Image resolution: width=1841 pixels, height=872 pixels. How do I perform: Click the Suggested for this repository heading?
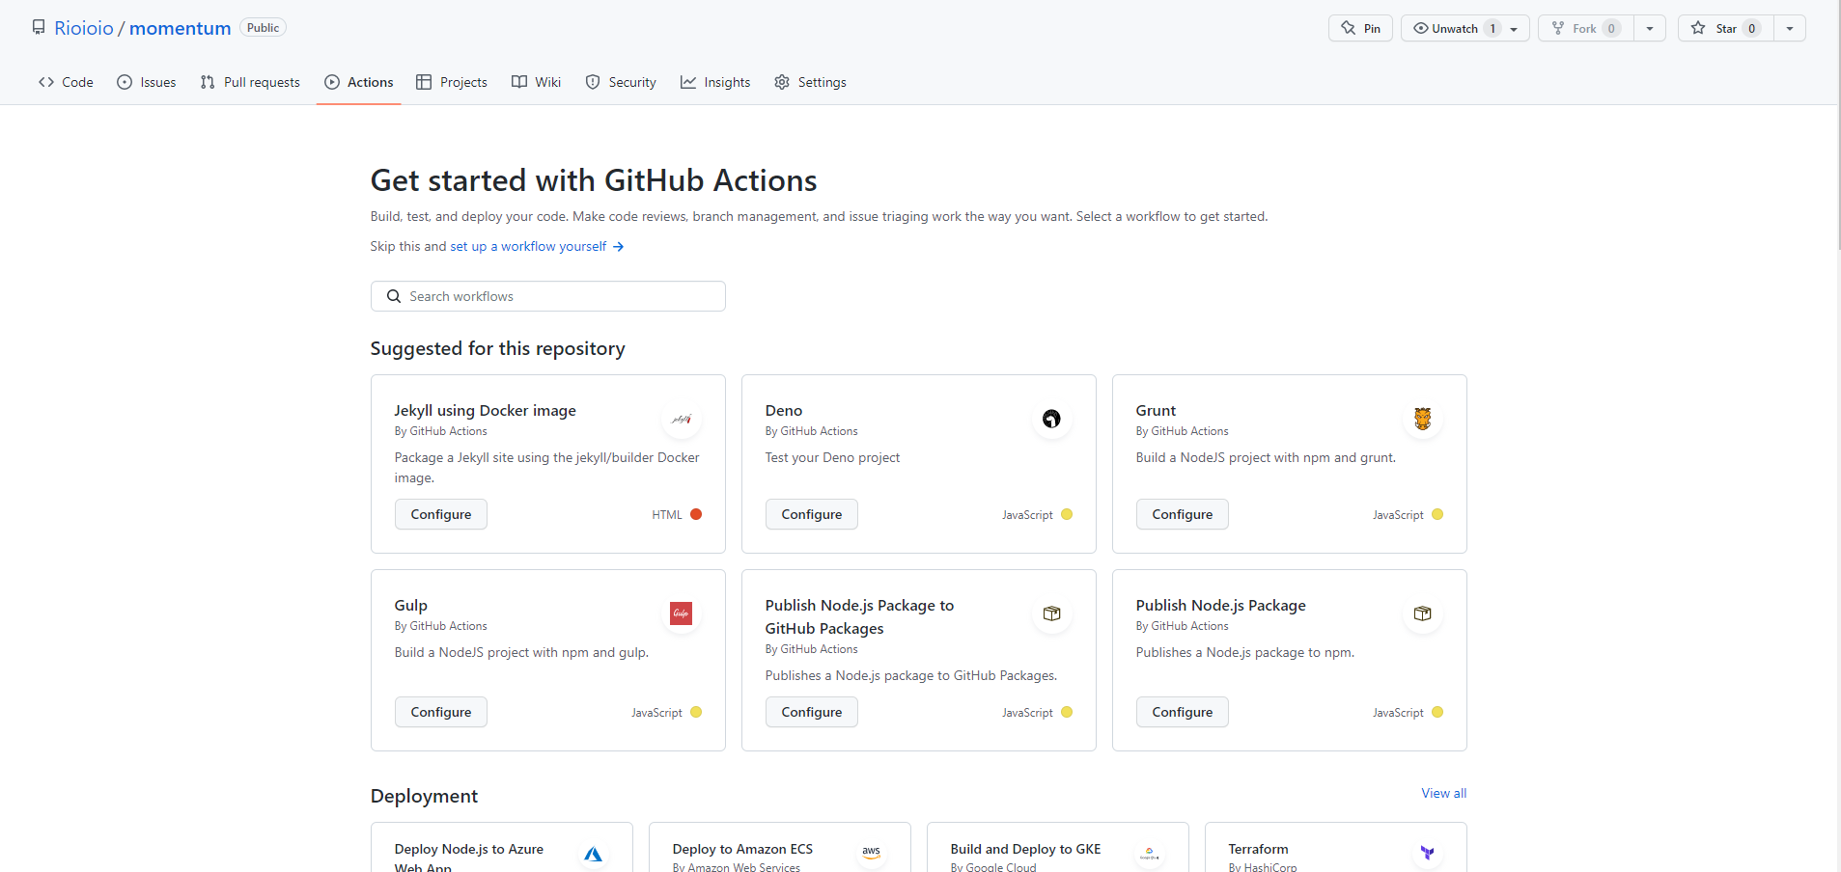click(x=498, y=348)
